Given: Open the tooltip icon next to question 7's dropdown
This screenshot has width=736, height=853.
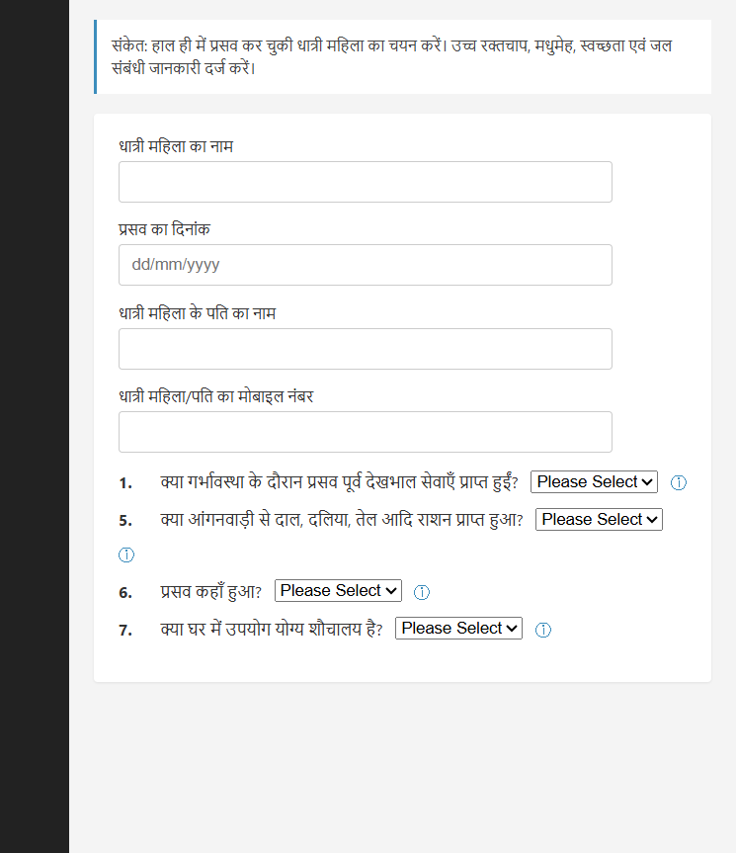Looking at the screenshot, I should click(x=543, y=630).
